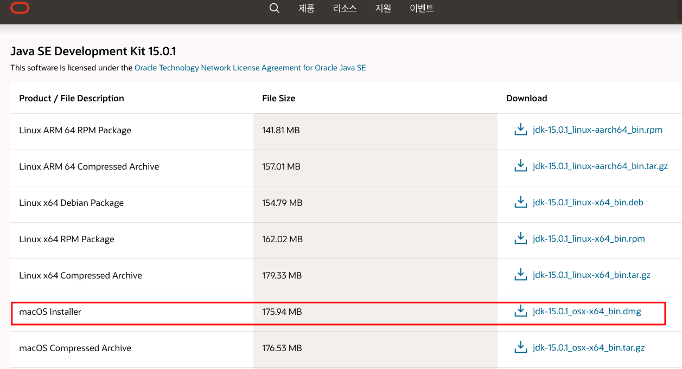Viewport: 682px width, 369px height.
Task: Download jdk-15.0.1_osx-x64_bin.tar.gz link
Action: point(589,348)
